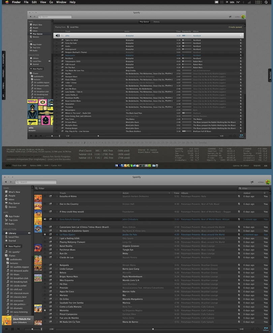Click share icon for Tjære For Altid
Viewport: 273px width, 333px height.
tap(62, 40)
